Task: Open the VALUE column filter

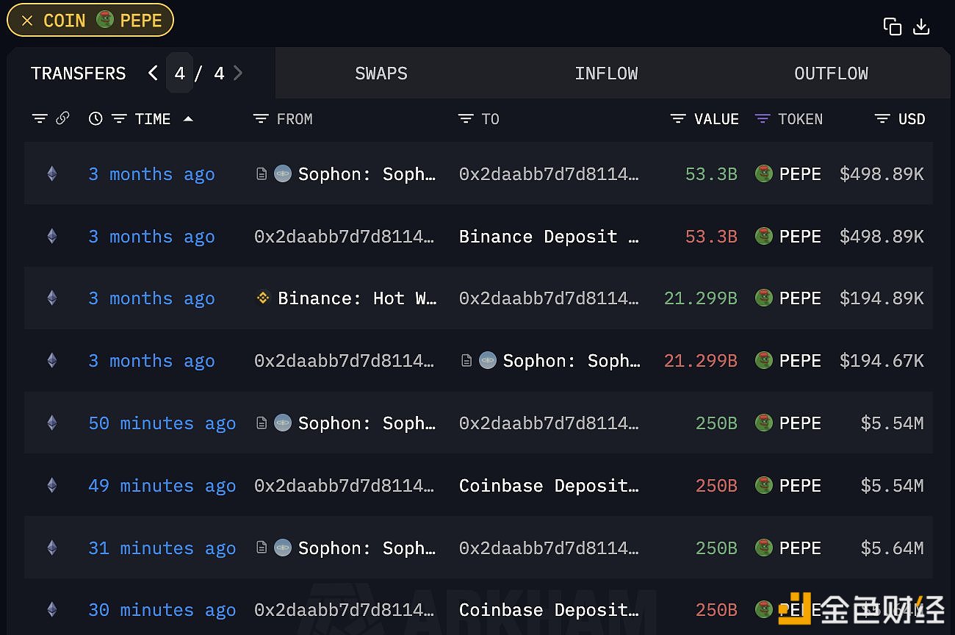Action: [678, 118]
